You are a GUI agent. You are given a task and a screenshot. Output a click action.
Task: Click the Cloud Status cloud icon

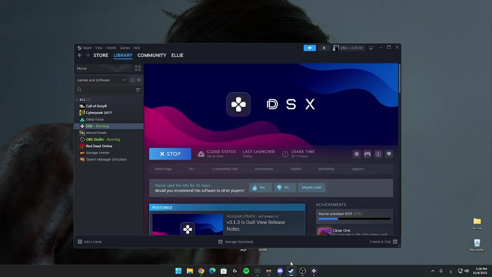click(201, 154)
